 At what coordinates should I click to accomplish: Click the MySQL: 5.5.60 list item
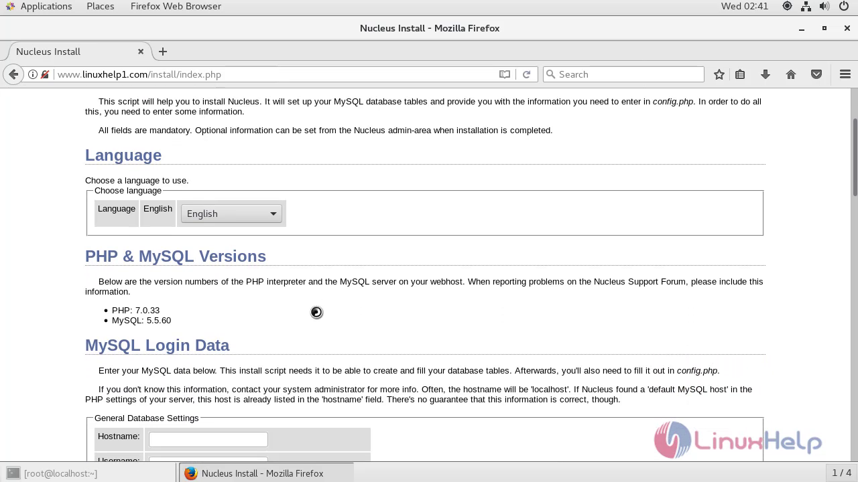point(141,321)
